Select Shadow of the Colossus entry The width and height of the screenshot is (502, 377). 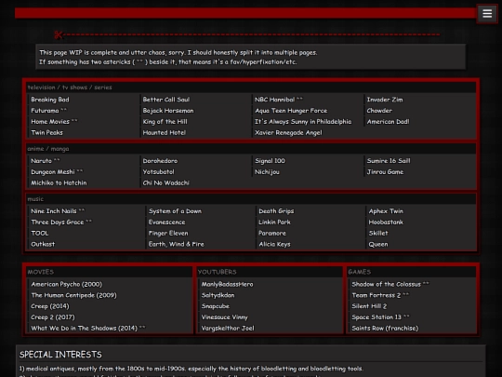coord(390,284)
